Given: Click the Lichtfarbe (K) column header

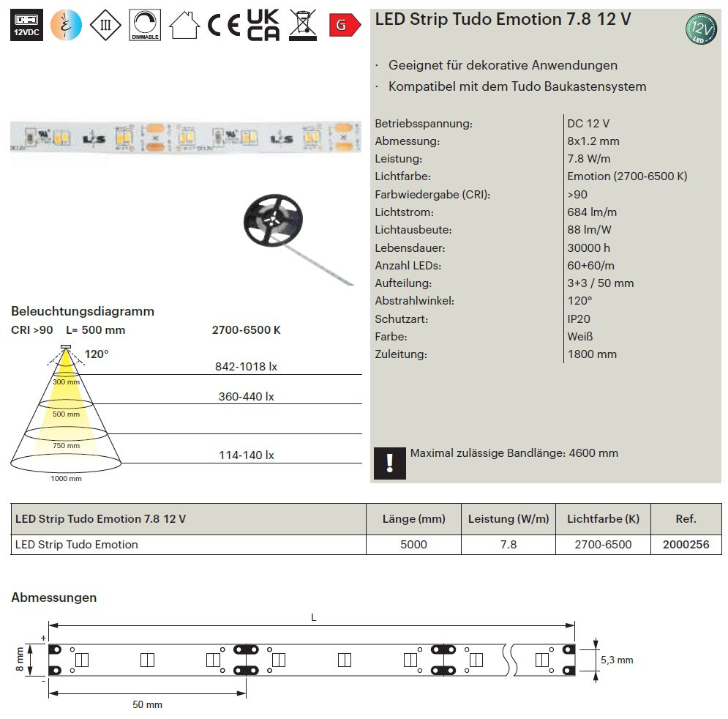Looking at the screenshot, I should tap(603, 519).
